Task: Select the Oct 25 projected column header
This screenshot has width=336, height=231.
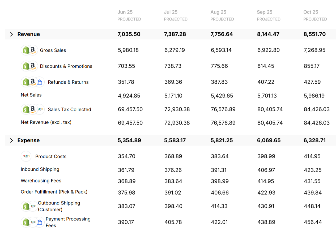Action: [x=315, y=15]
